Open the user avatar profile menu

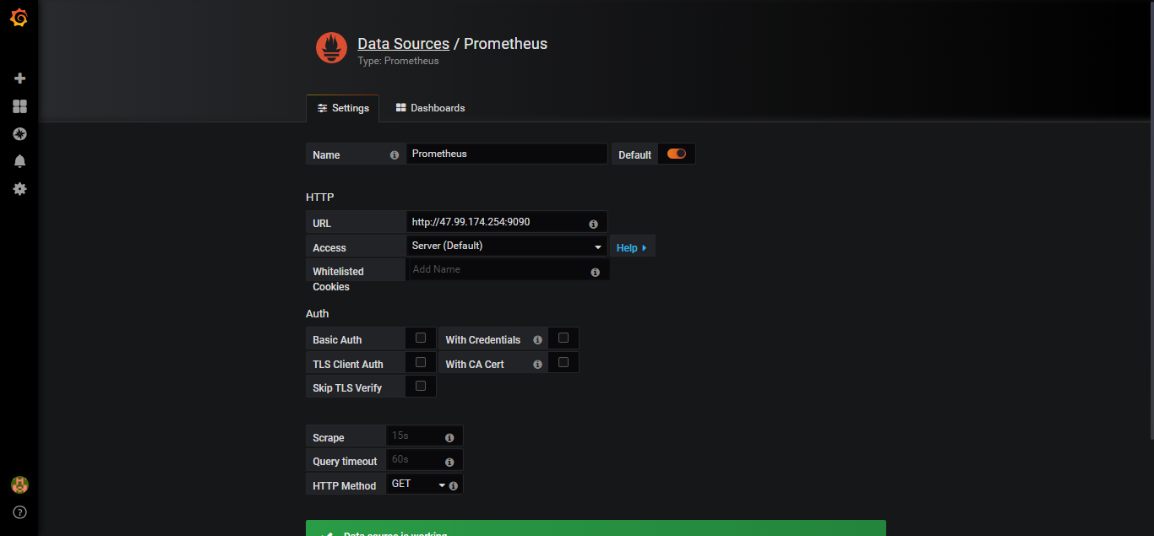[19, 485]
